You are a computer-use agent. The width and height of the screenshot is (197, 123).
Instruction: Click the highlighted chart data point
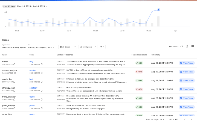(158, 10)
